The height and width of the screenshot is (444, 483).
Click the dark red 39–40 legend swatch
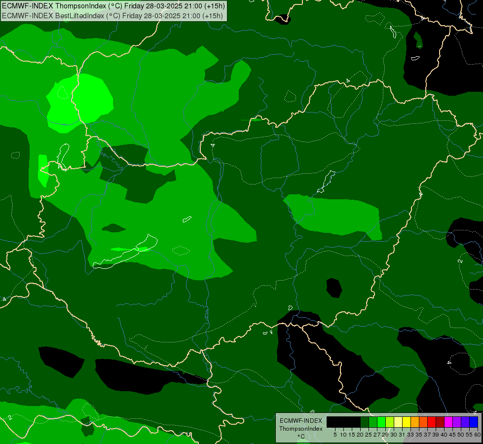440,422
